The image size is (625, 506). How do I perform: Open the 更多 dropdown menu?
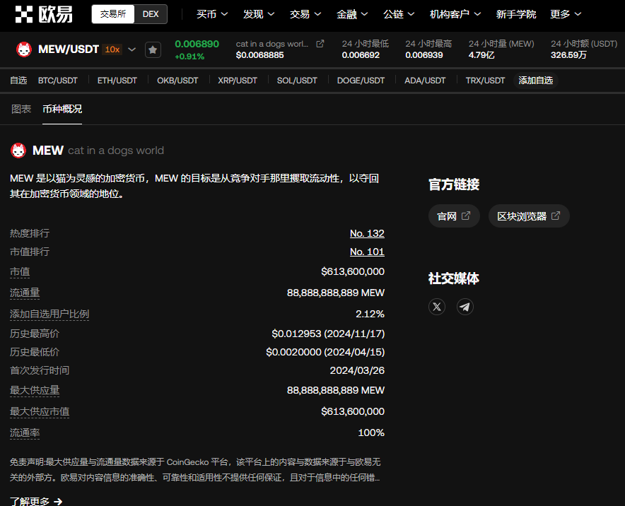coord(566,14)
